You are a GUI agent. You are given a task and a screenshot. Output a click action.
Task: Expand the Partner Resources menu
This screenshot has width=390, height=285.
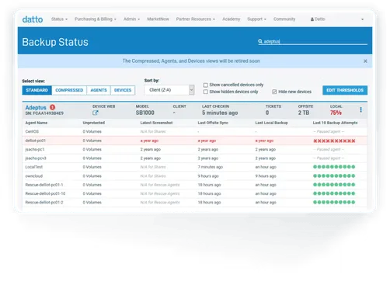[196, 19]
